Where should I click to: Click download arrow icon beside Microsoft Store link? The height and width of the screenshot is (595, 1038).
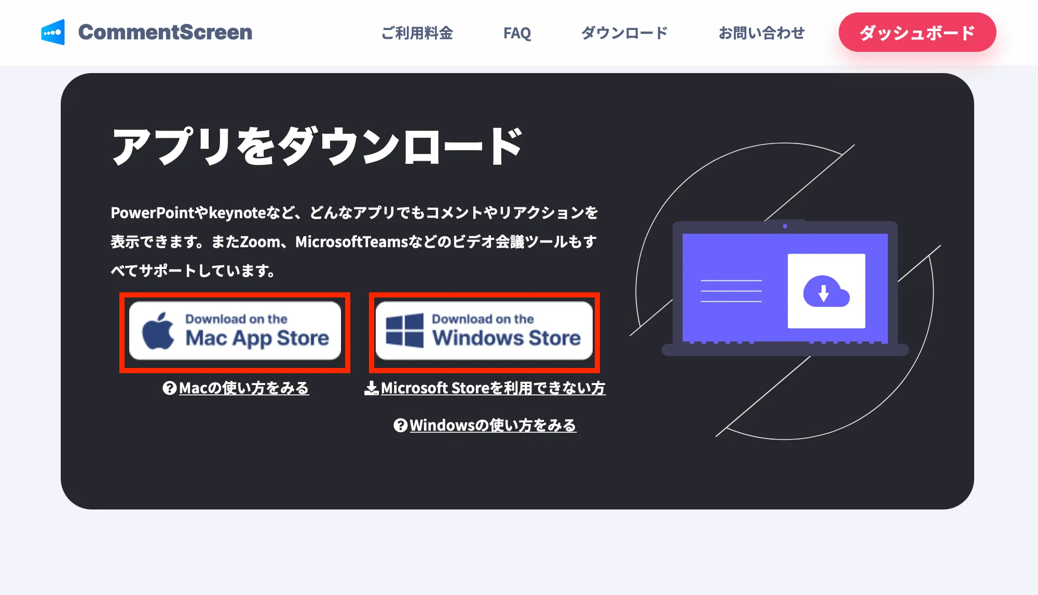371,388
